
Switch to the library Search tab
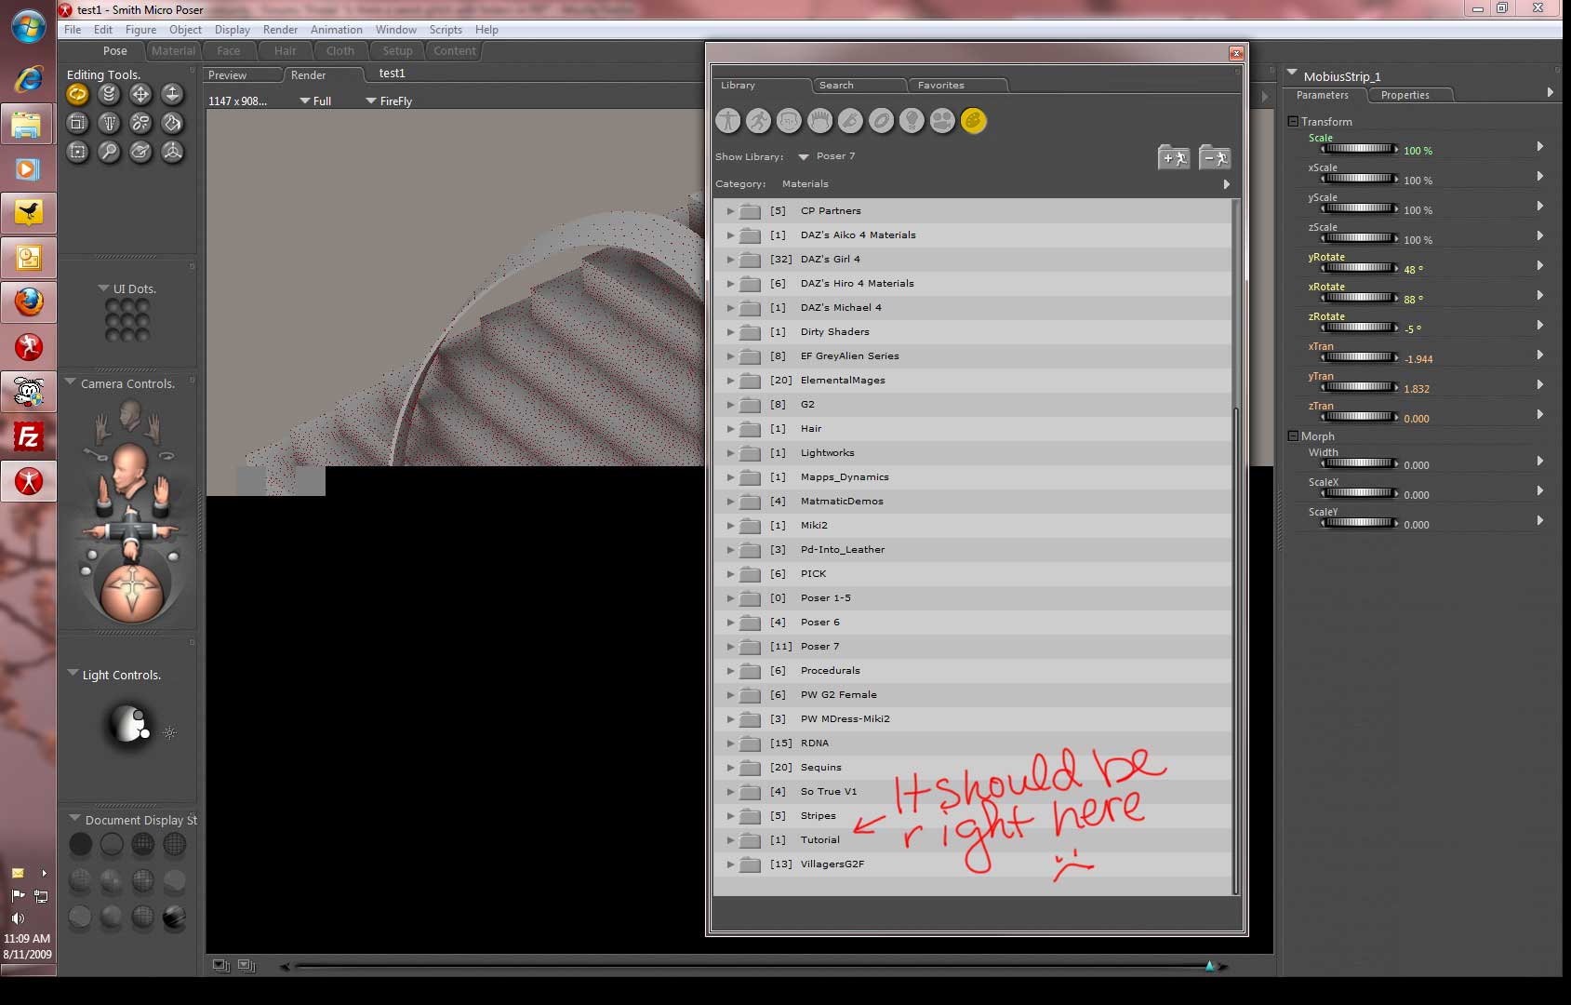click(859, 86)
